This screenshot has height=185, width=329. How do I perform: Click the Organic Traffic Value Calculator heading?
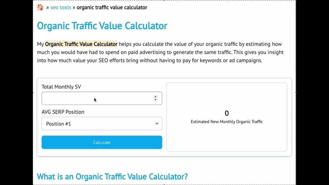click(x=102, y=26)
